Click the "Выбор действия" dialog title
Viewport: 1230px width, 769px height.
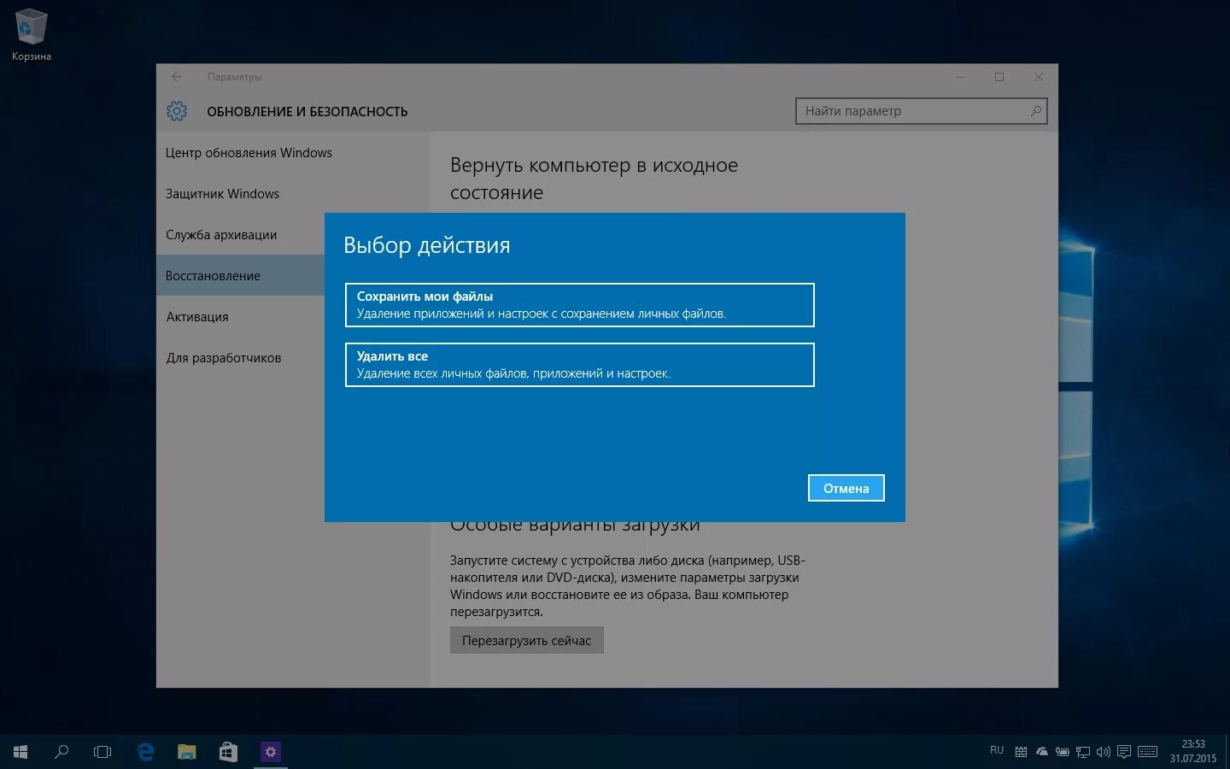pyautogui.click(x=427, y=246)
